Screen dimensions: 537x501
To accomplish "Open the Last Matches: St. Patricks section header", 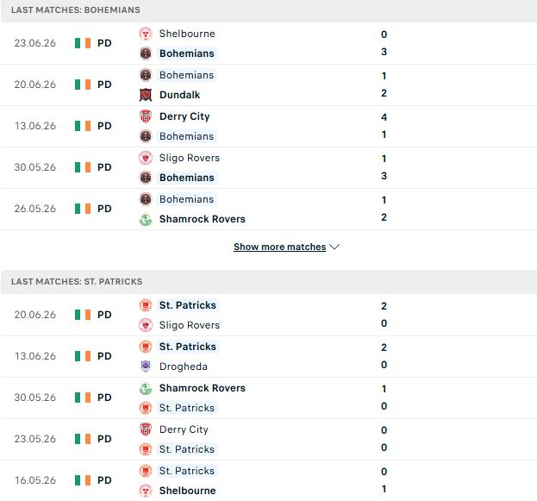I will point(269,282).
